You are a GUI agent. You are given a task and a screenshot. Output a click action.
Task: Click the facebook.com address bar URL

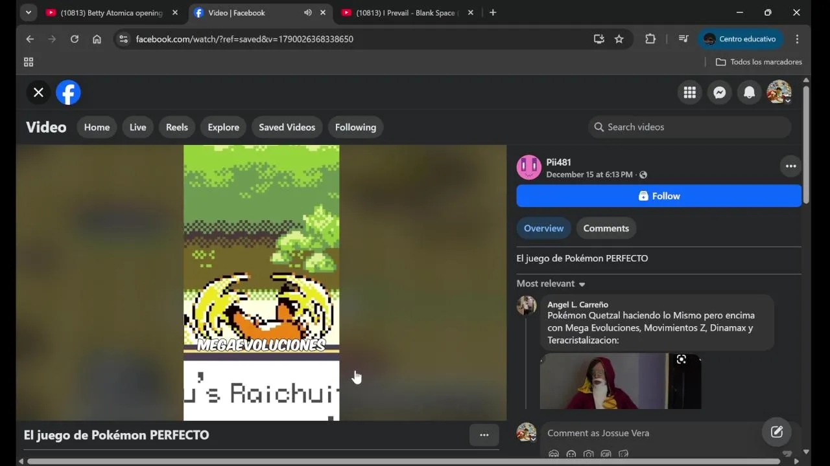tap(244, 39)
